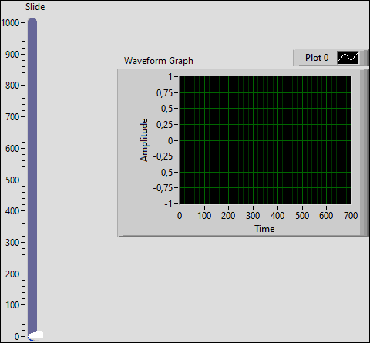Click the Plot 0 legend label
The width and height of the screenshot is (370, 343).
click(x=317, y=58)
